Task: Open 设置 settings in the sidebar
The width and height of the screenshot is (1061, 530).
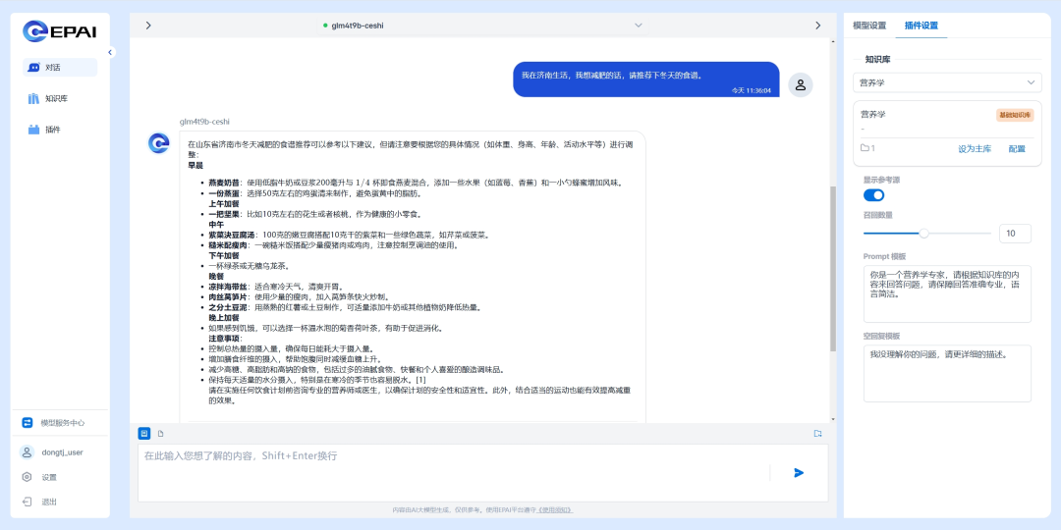Action: click(x=49, y=477)
